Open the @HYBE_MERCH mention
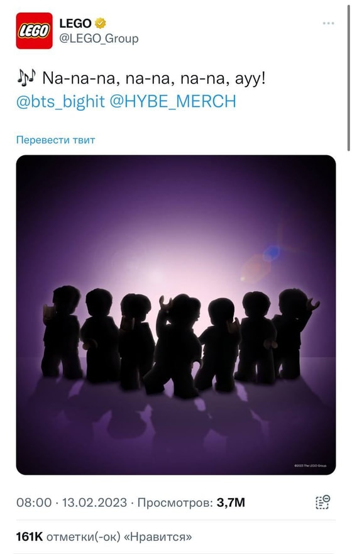352x554 pixels. (x=173, y=101)
